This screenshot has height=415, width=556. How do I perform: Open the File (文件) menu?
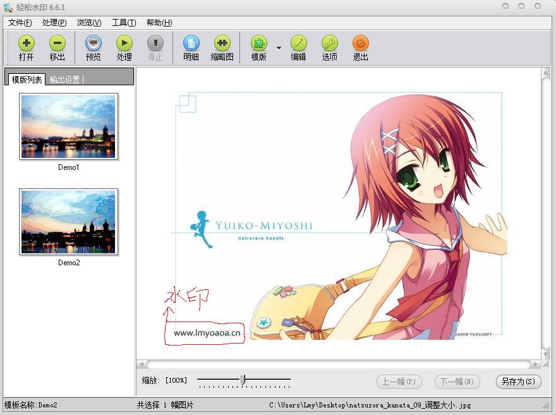point(20,23)
